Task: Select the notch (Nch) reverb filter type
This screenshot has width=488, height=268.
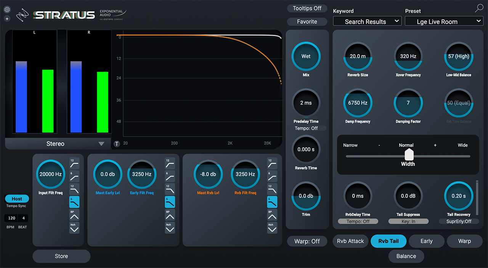Action: coord(272,228)
